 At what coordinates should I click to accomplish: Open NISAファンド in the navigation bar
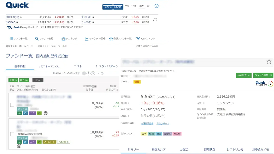click(146, 39)
